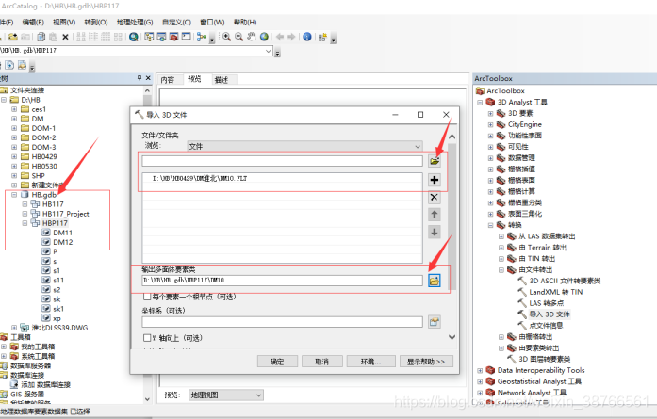Select the LAS 转多点 tool
The width and height of the screenshot is (657, 419).
coord(546,303)
